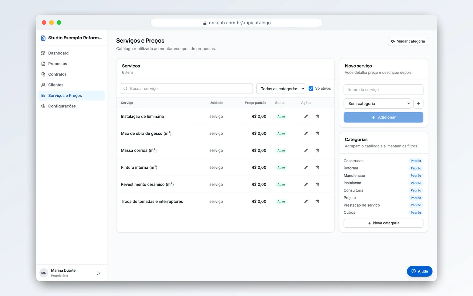Screen dimensions: 473x296
Task: Click the Nome do serviço input field
Action: pyautogui.click(x=383, y=90)
